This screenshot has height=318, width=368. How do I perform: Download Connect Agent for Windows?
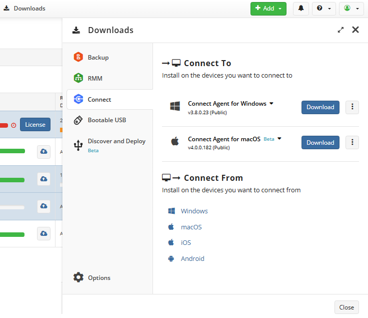pyautogui.click(x=320, y=107)
